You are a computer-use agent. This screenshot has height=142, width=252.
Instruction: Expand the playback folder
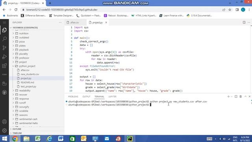click(x=24, y=50)
